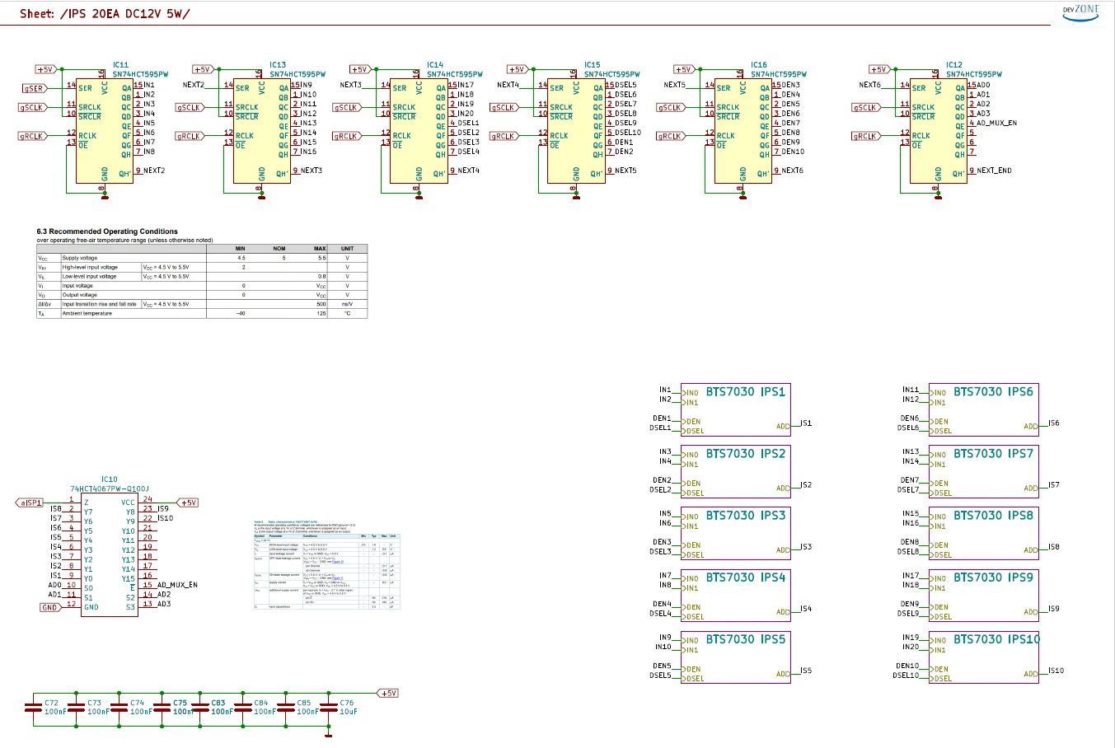Select the IN19 input label at IPS10
The image size is (1115, 748).
(911, 638)
